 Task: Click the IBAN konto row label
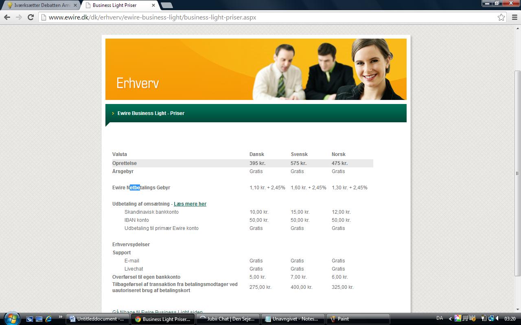(137, 220)
